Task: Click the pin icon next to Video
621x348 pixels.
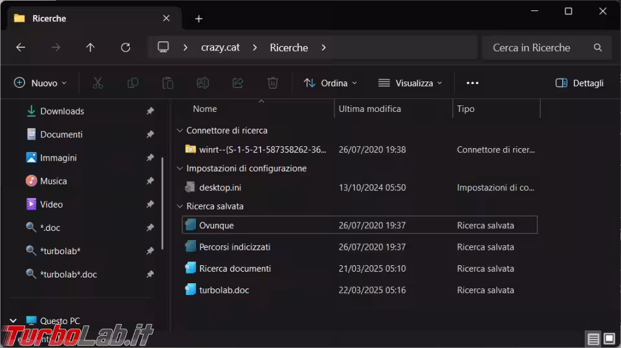Action: click(x=150, y=204)
